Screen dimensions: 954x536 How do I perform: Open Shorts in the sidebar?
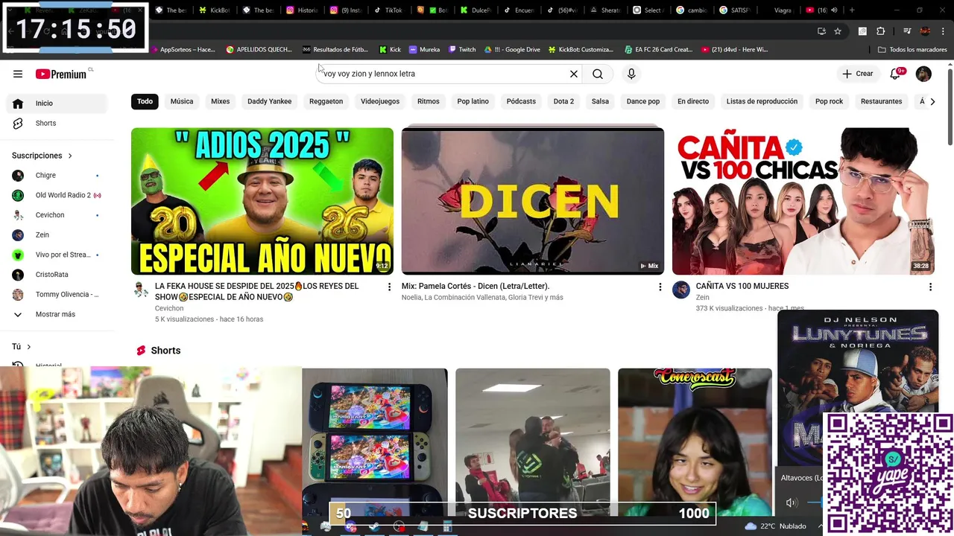(x=58, y=123)
